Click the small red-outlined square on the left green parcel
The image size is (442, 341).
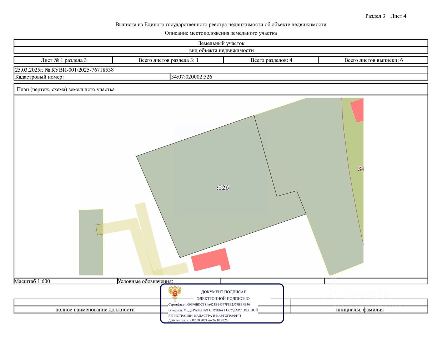(x=99, y=229)
